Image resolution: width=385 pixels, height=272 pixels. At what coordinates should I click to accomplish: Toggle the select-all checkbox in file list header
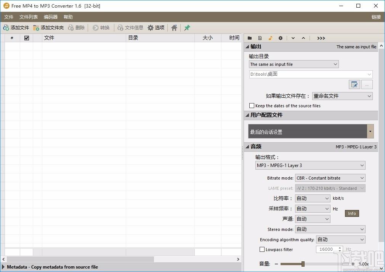27,38
